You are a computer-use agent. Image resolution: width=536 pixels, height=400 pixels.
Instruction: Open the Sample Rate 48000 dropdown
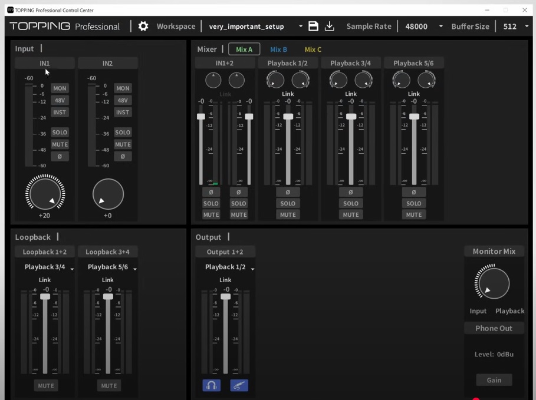click(423, 27)
